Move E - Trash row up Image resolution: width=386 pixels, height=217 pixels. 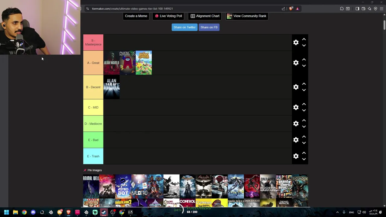304,153
